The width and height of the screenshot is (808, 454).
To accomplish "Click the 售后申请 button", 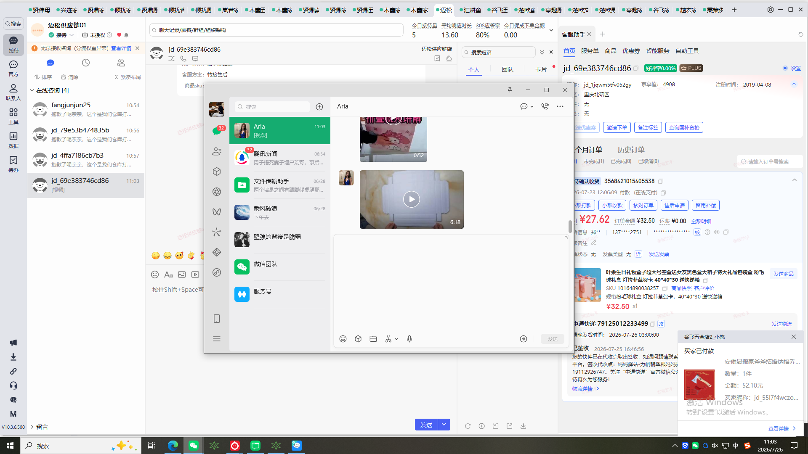I will coord(674,205).
